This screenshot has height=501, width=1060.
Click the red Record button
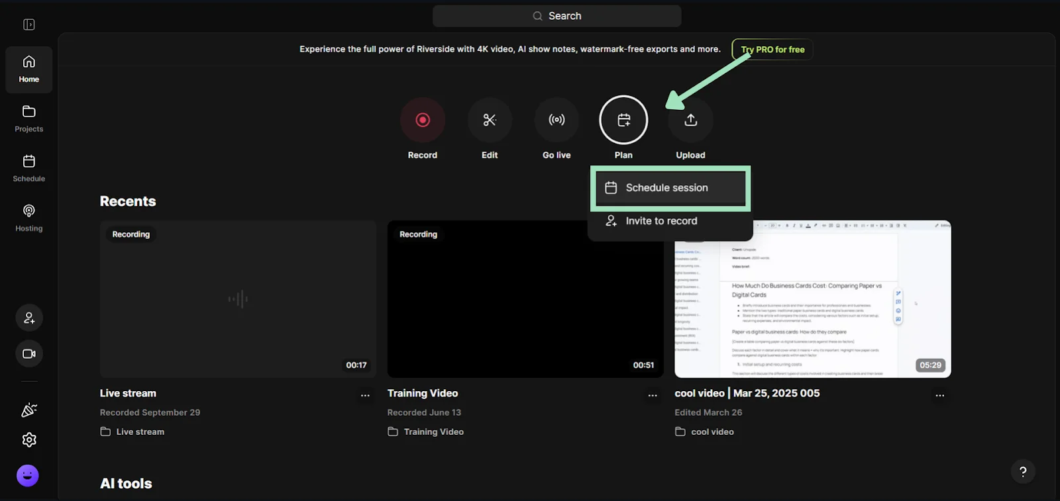(423, 120)
